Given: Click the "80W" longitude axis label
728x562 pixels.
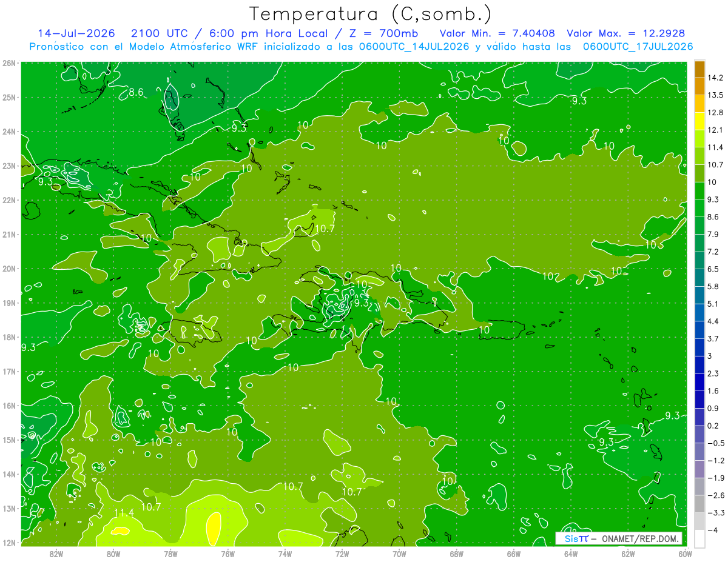Looking at the screenshot, I should coord(113,554).
